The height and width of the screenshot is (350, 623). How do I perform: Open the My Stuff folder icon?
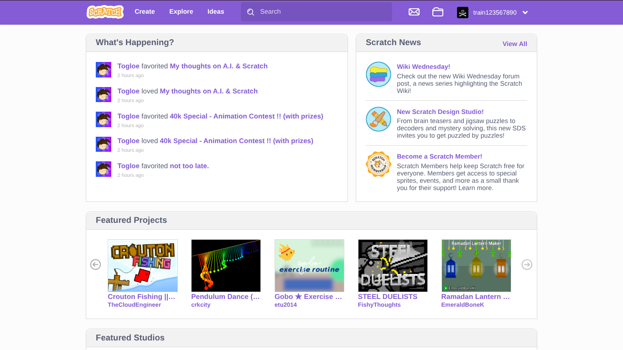[438, 12]
